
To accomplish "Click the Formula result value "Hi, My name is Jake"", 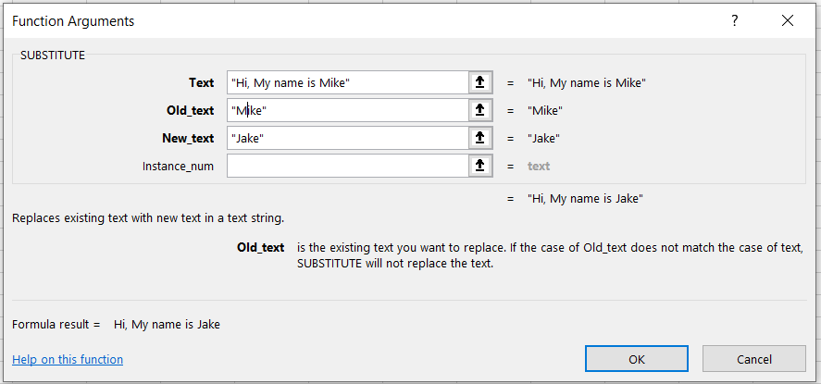I will 167,324.
